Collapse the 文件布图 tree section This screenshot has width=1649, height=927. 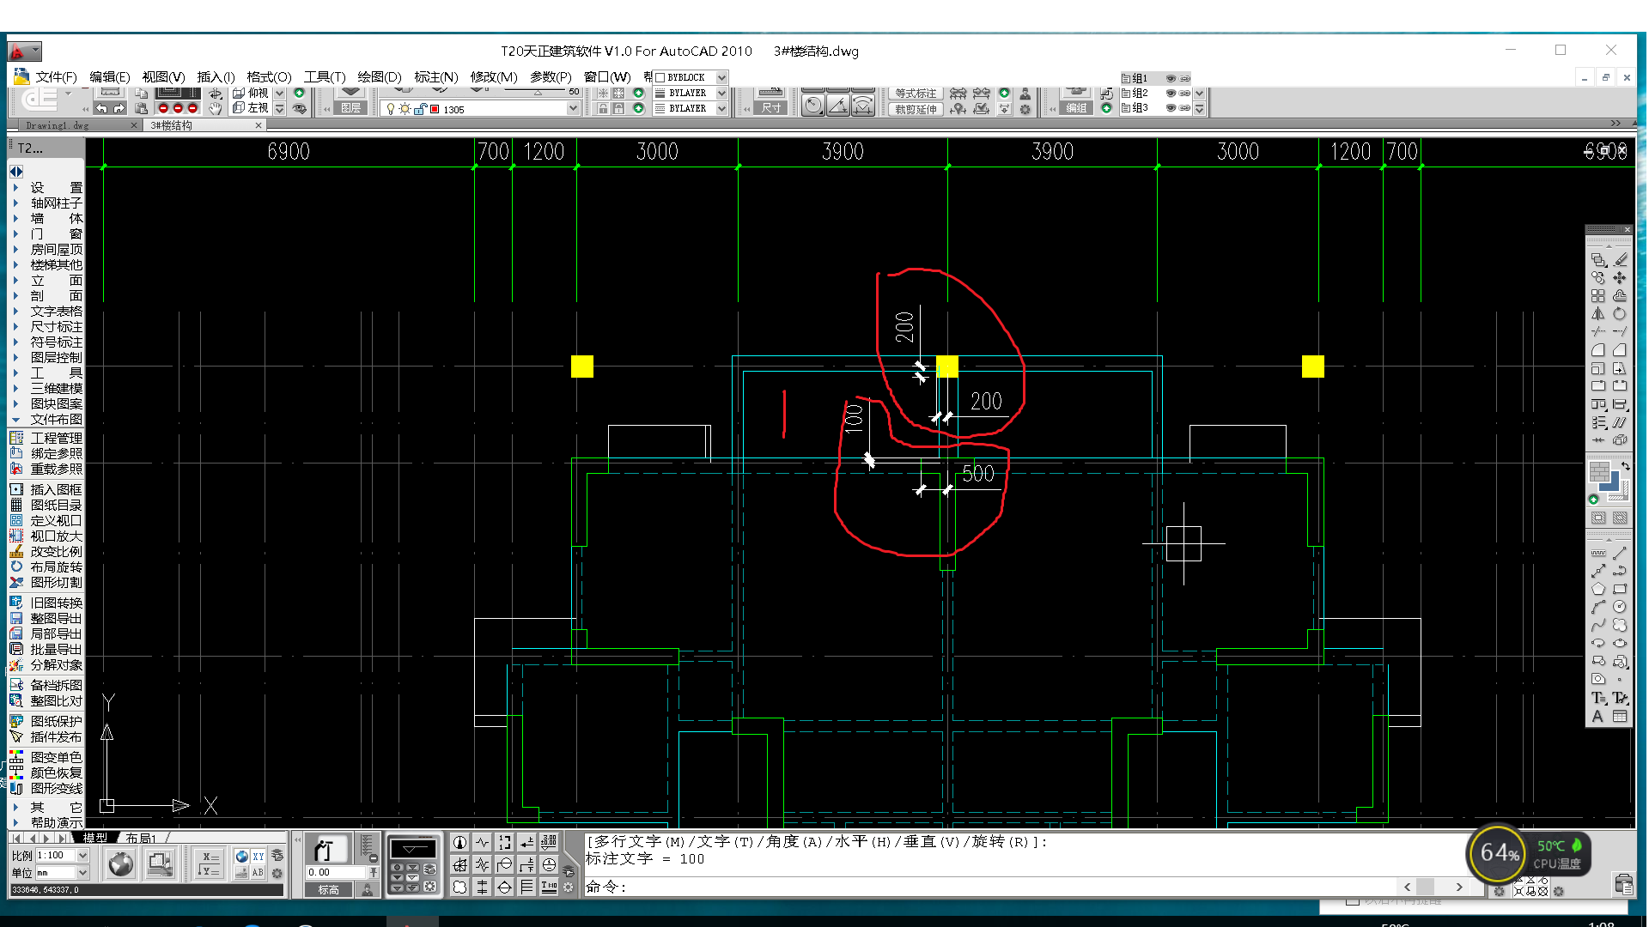[x=15, y=420]
